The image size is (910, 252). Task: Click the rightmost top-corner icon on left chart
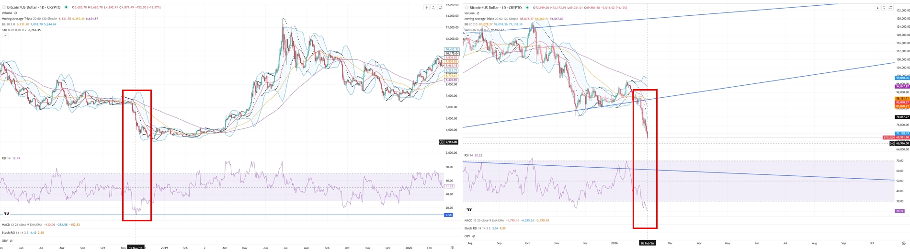tap(440, 7)
